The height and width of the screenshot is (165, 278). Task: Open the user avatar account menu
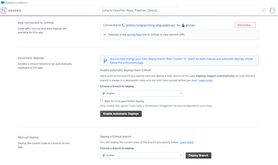(x=272, y=11)
